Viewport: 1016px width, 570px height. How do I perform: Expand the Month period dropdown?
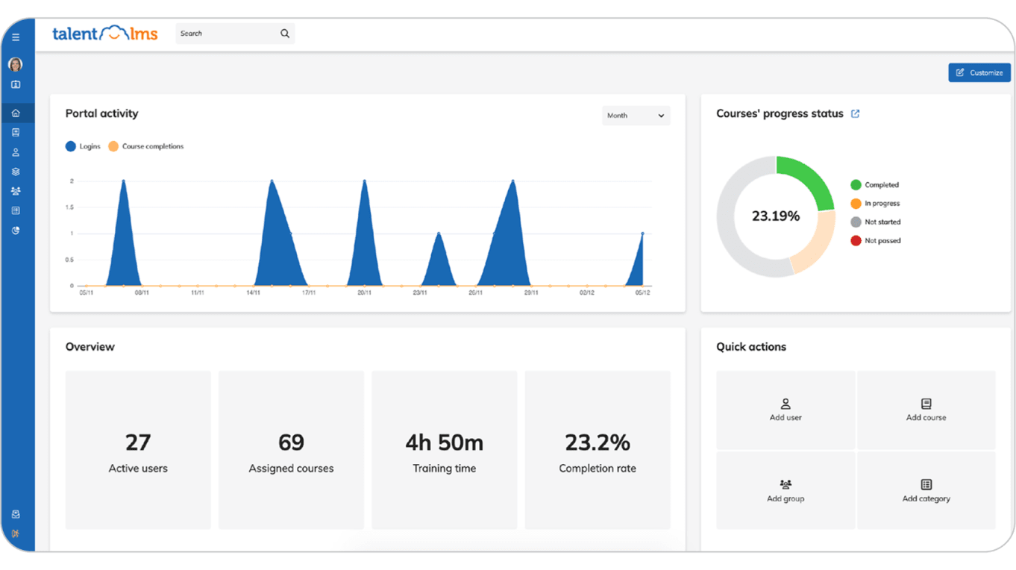[636, 116]
